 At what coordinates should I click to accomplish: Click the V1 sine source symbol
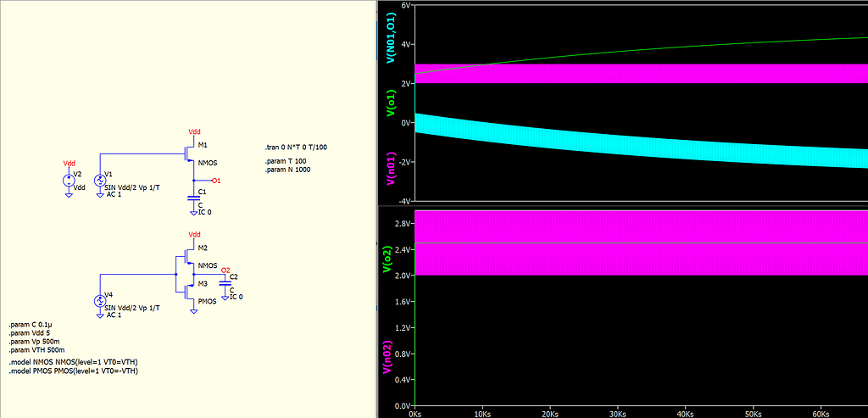100,180
